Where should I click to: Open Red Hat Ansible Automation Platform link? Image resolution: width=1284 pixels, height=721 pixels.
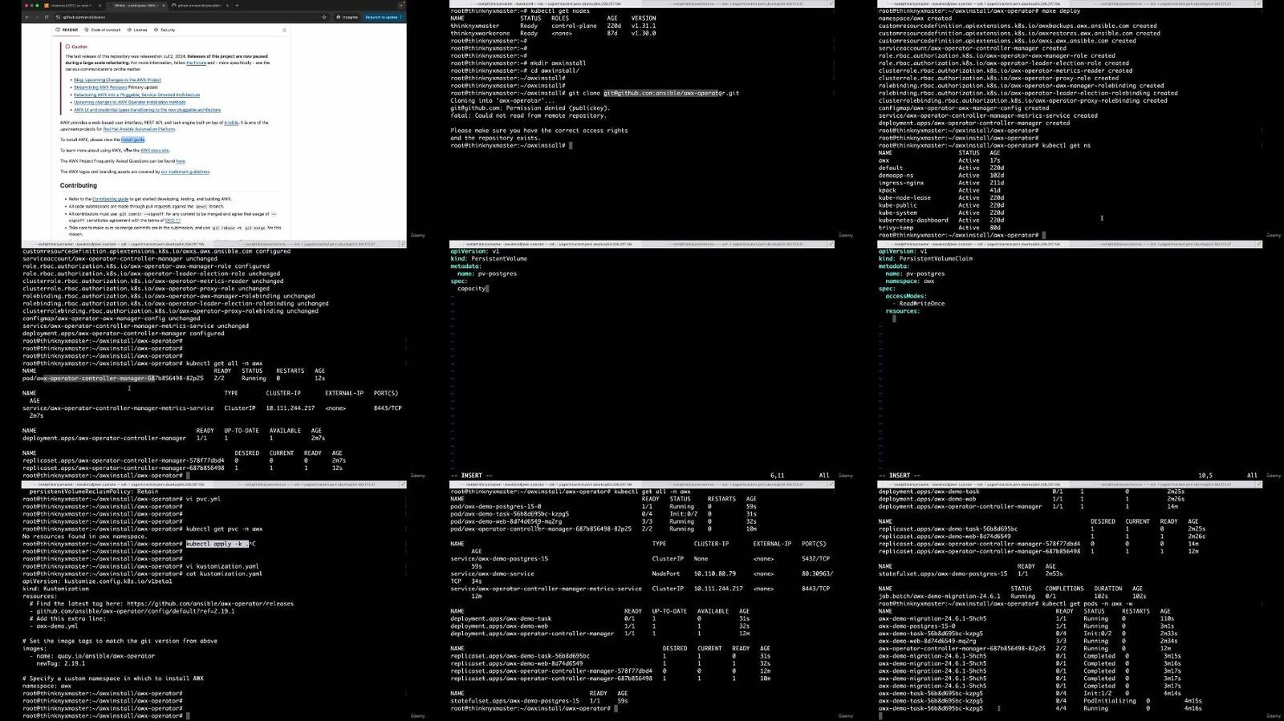139,128
